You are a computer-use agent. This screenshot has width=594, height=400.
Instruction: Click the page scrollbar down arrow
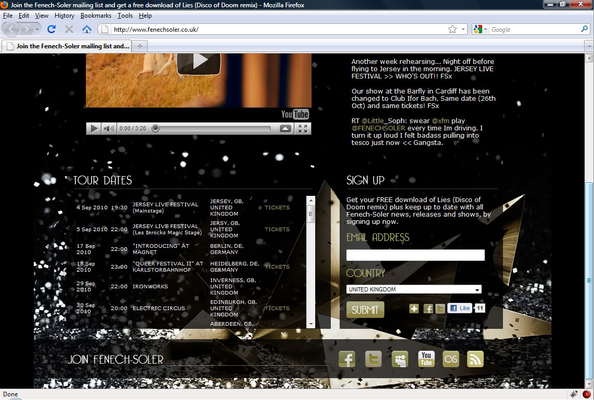coord(589,384)
